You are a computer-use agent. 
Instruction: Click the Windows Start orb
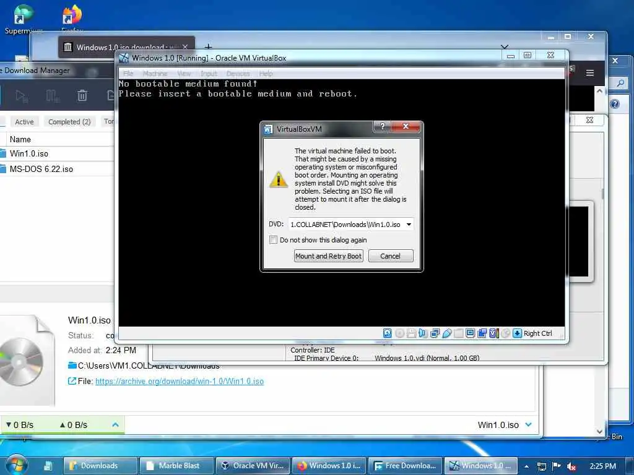tap(16, 464)
